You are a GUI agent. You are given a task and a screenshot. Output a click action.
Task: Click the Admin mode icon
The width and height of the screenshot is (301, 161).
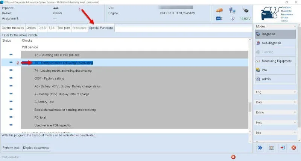(258, 79)
